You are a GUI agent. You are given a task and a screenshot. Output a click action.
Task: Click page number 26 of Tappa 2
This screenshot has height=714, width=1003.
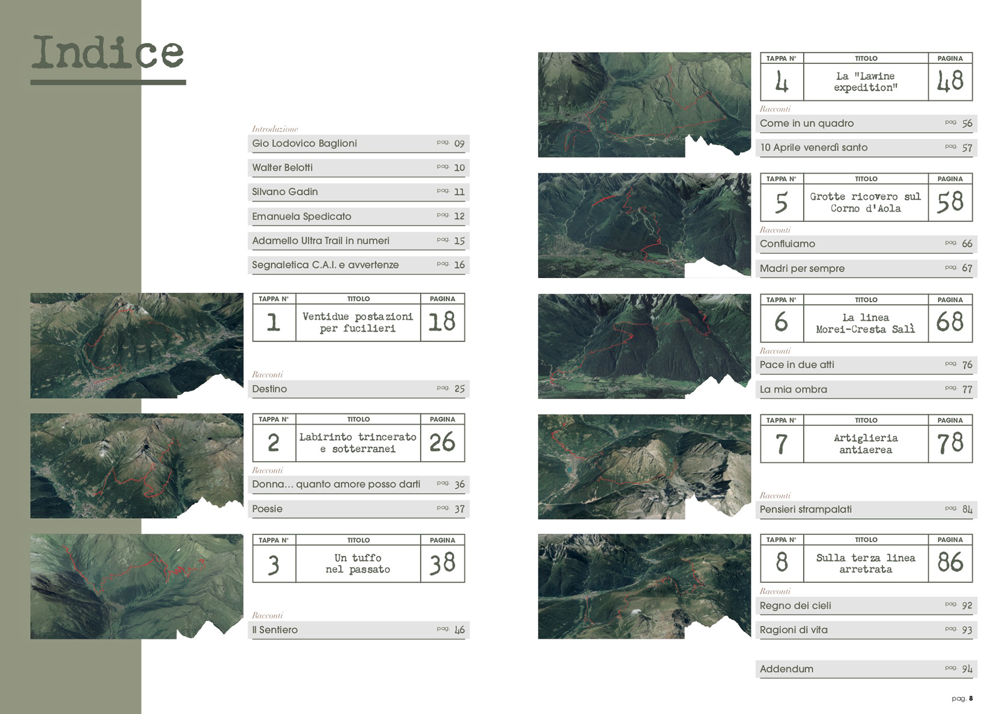442,443
